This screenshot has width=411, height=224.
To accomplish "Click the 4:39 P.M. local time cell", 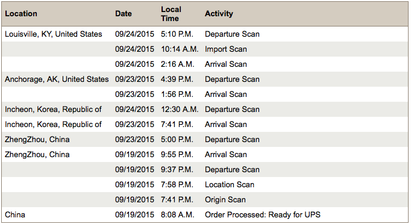I will (177, 79).
